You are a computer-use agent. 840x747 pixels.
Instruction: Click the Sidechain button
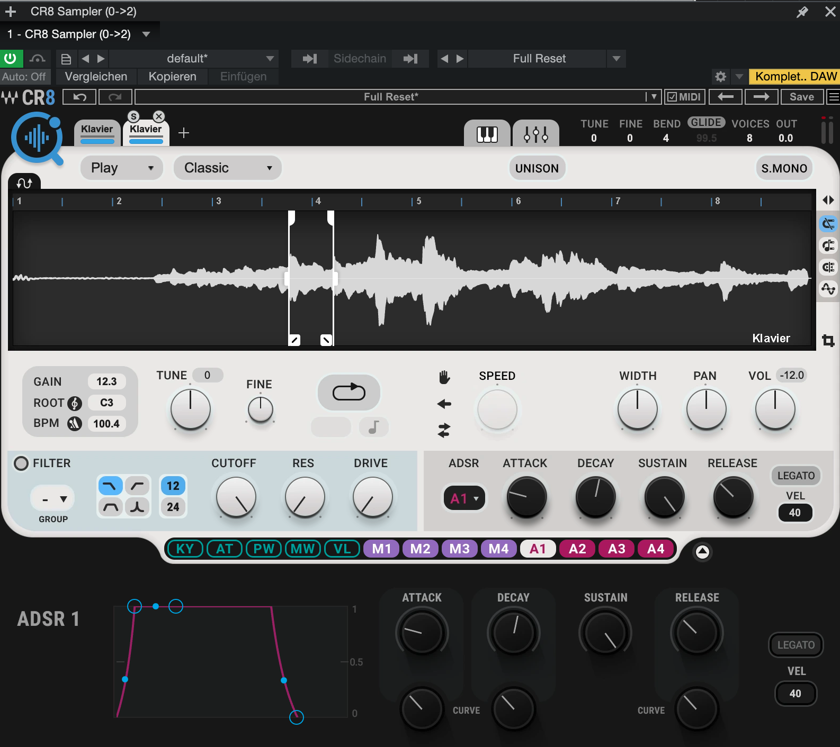click(360, 58)
